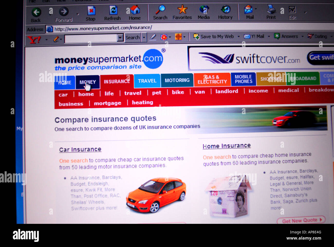The height and width of the screenshot is (247, 334).
Task: Click the Edit with Word toolbar icon
Action: pyautogui.click(x=292, y=10)
